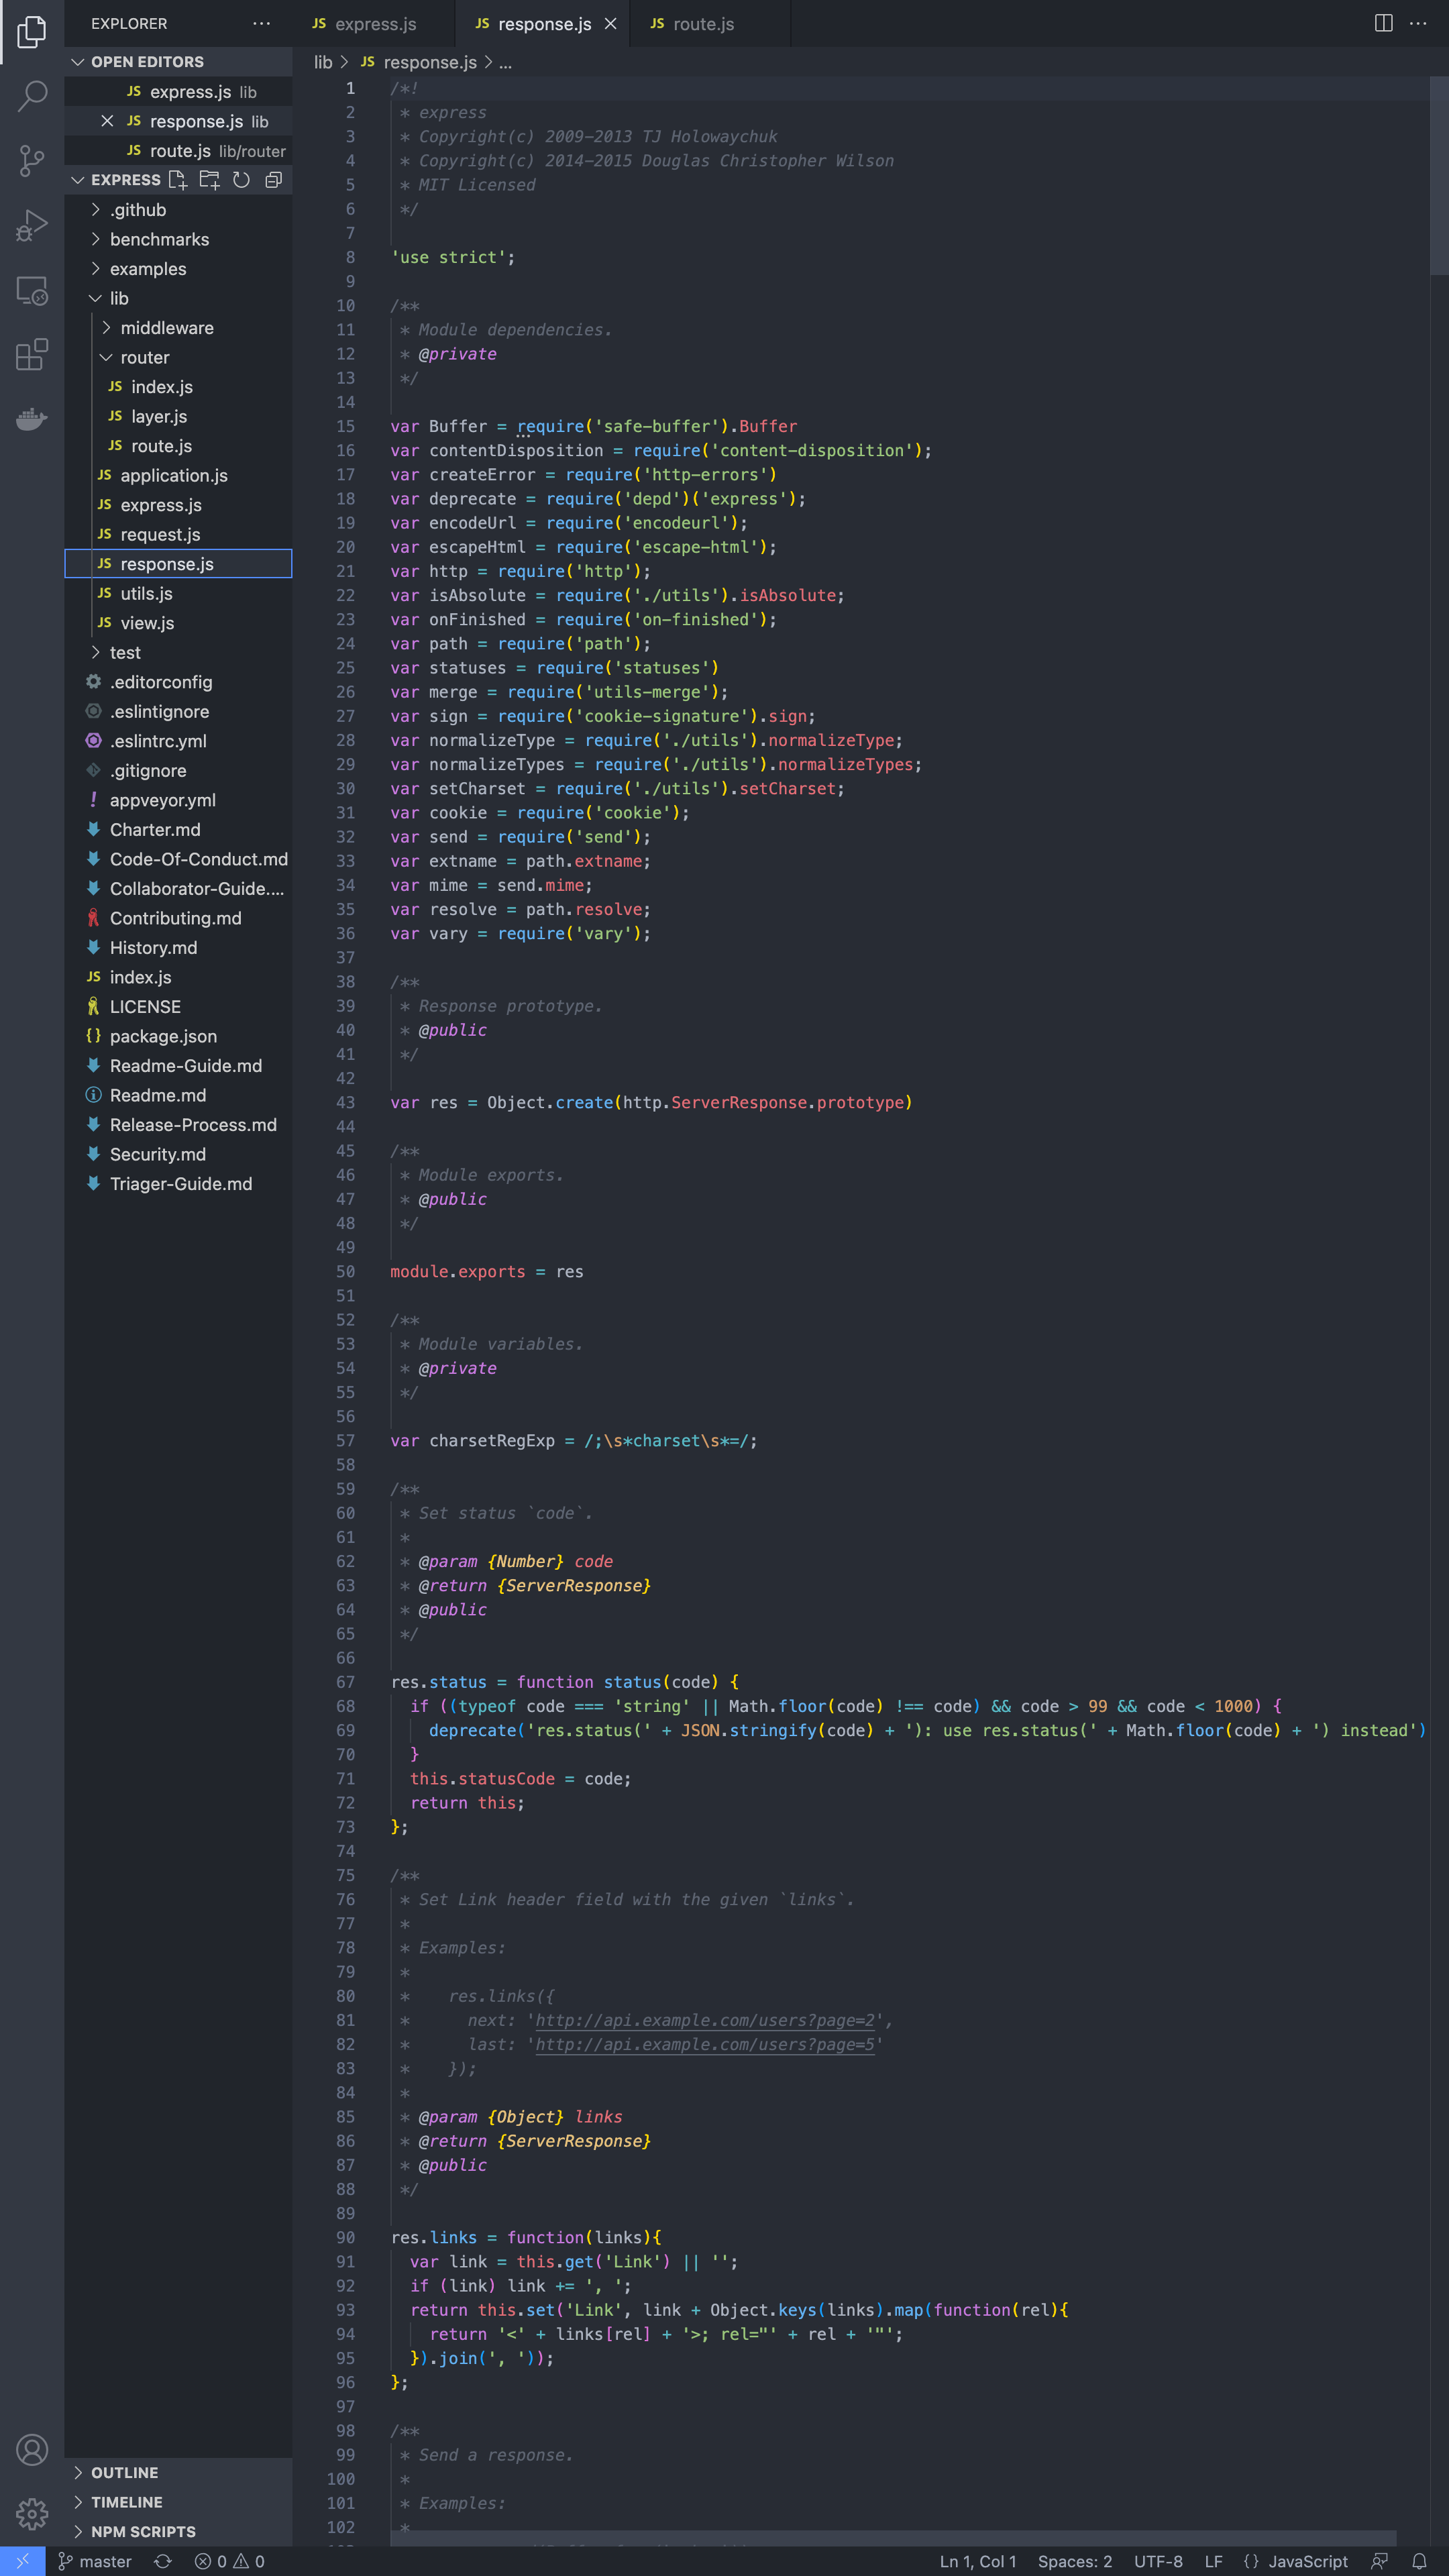Change indentation via Spaces: 2
This screenshot has width=1449, height=2576.
tap(1074, 2561)
